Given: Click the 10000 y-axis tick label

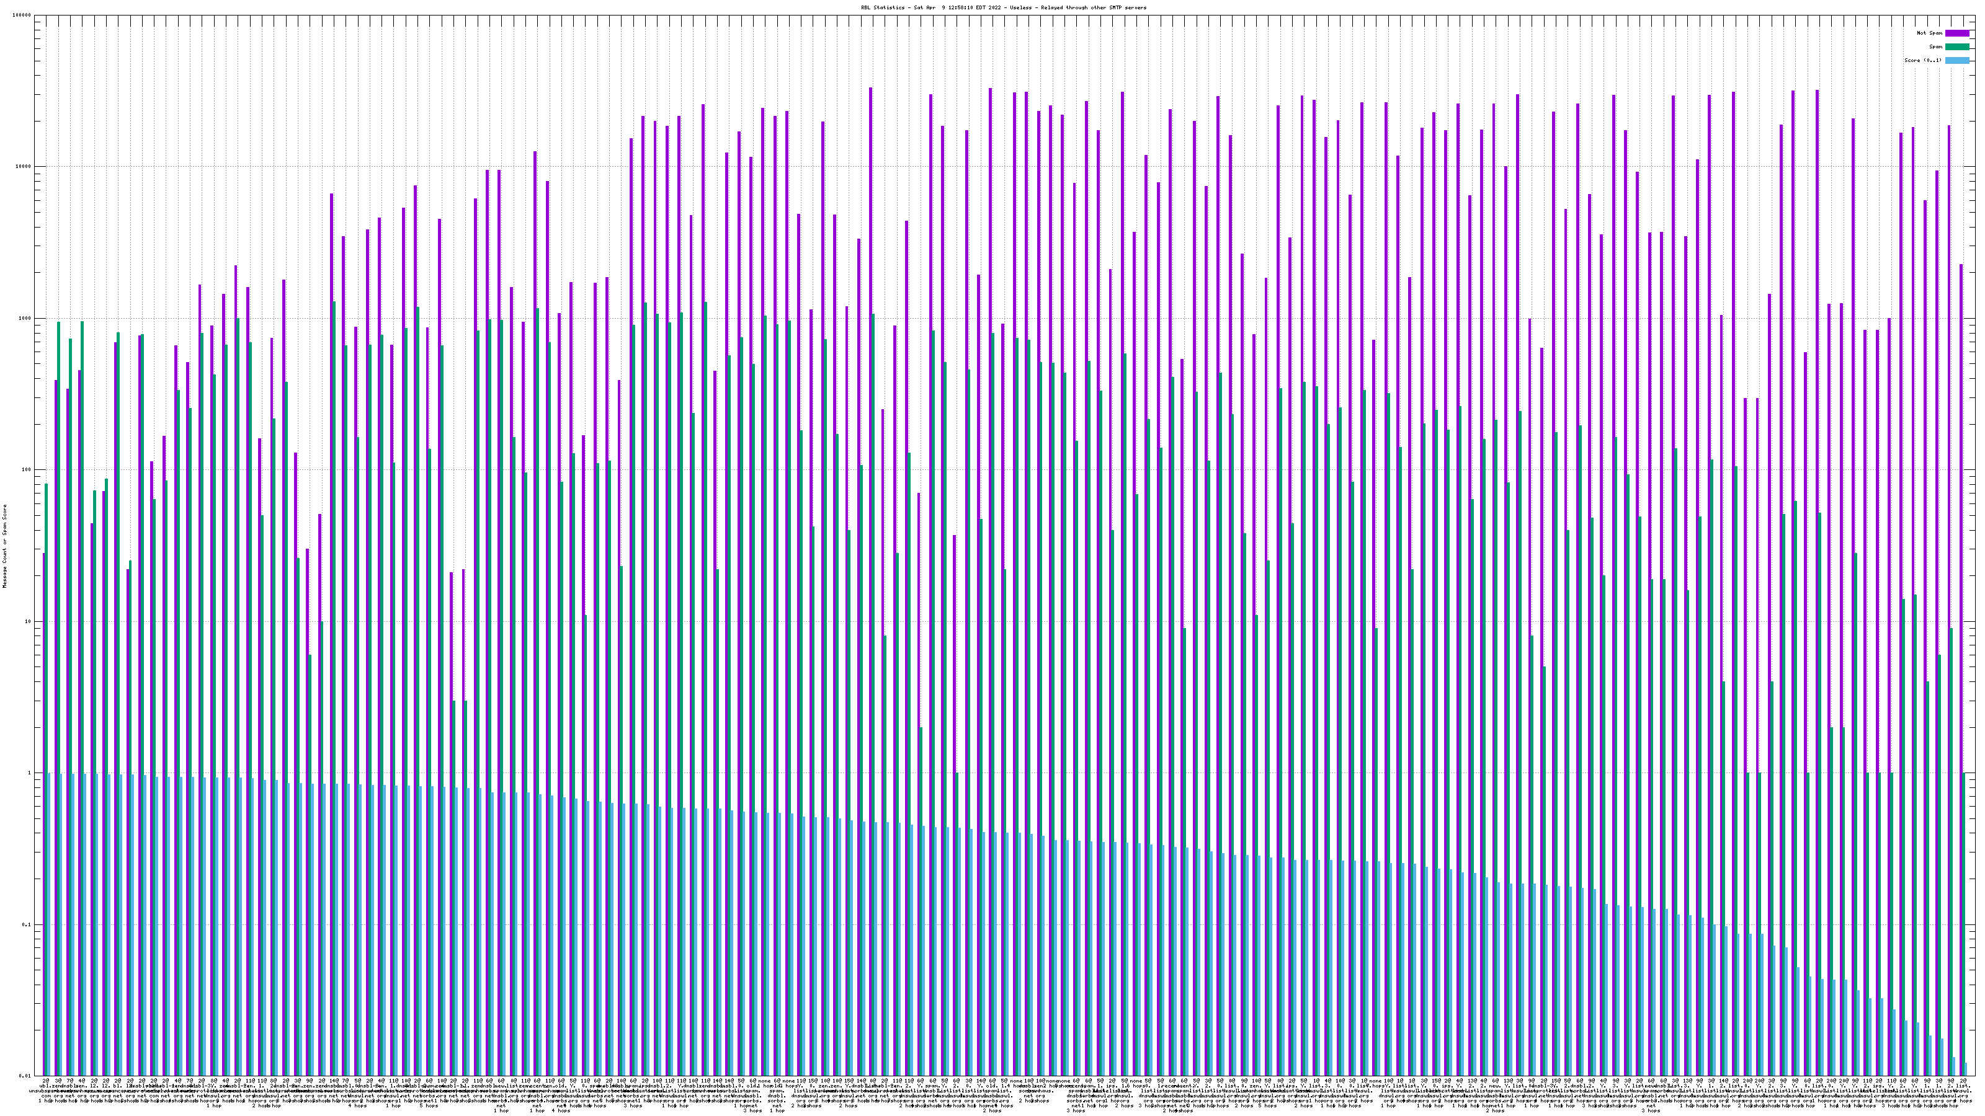Looking at the screenshot, I should (x=24, y=167).
